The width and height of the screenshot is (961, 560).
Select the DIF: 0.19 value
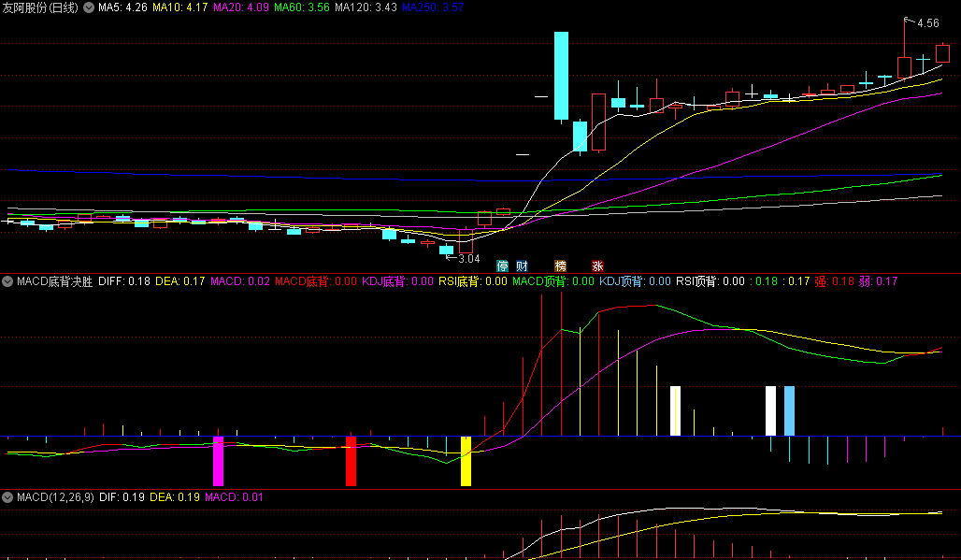122,496
